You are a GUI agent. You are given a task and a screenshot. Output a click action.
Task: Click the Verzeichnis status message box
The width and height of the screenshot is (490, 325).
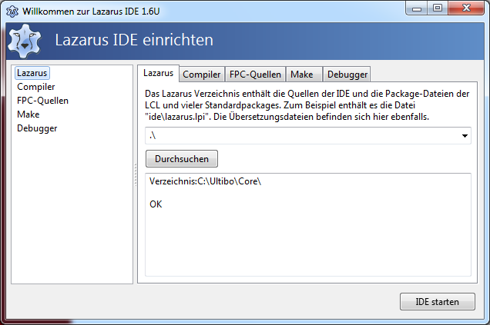tap(308, 224)
